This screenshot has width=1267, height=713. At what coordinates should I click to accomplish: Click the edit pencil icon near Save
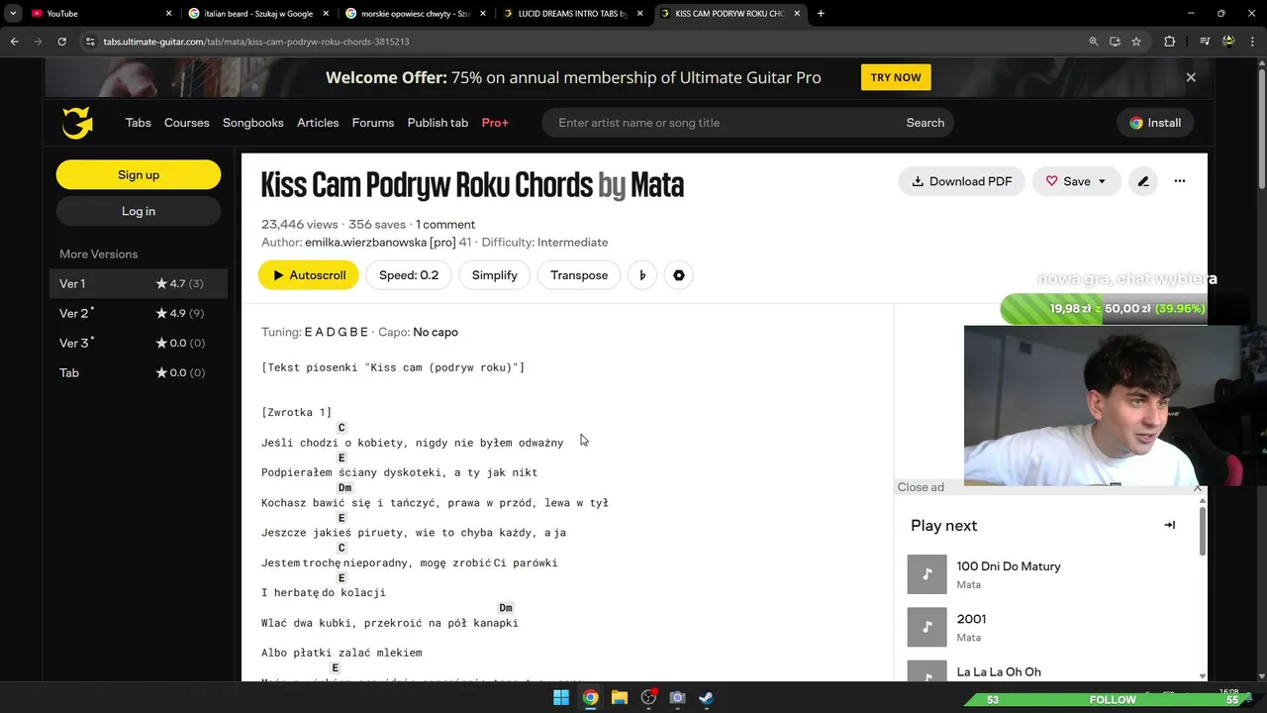pos(1143,181)
